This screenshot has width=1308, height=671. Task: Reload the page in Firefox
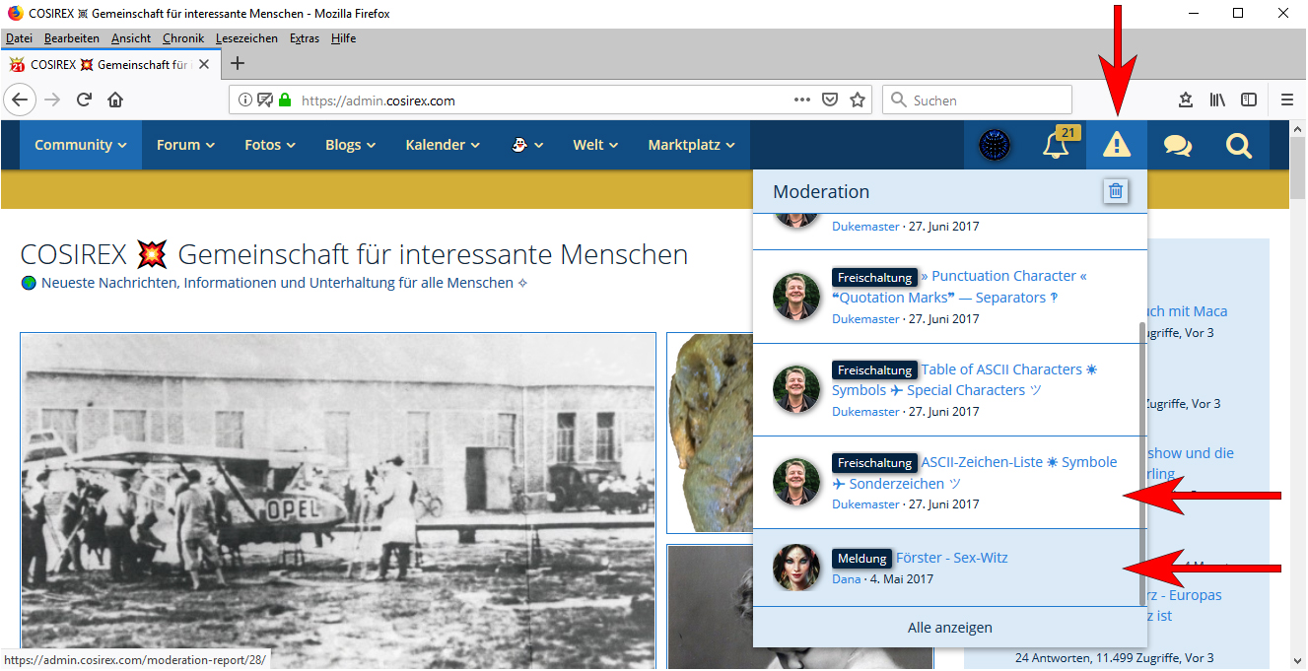tap(85, 100)
